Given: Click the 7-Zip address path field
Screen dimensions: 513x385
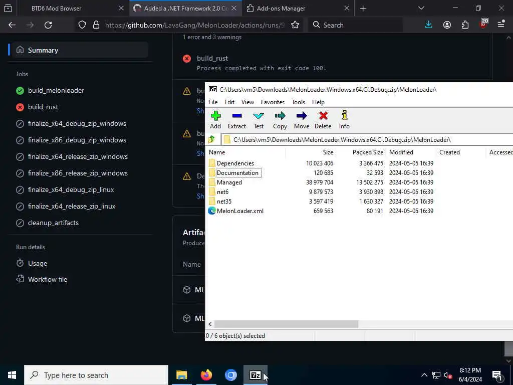Looking at the screenshot, I should click(367, 140).
